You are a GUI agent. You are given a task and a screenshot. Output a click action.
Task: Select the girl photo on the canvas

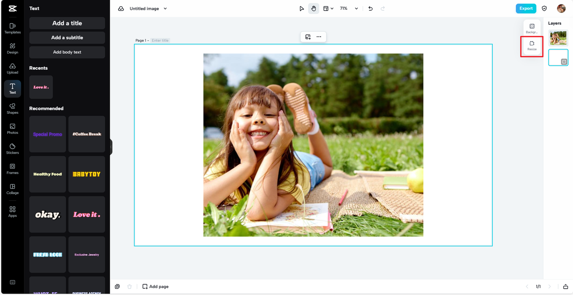[313, 145]
